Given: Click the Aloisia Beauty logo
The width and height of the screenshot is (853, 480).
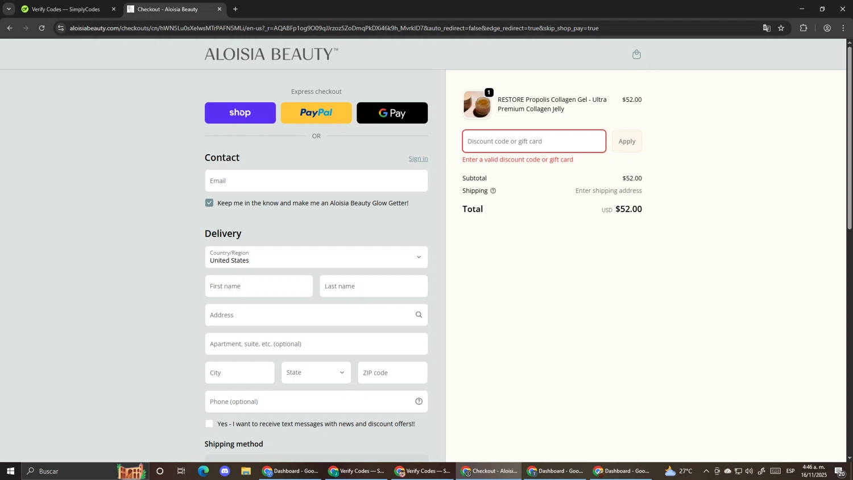Looking at the screenshot, I should coord(271,54).
